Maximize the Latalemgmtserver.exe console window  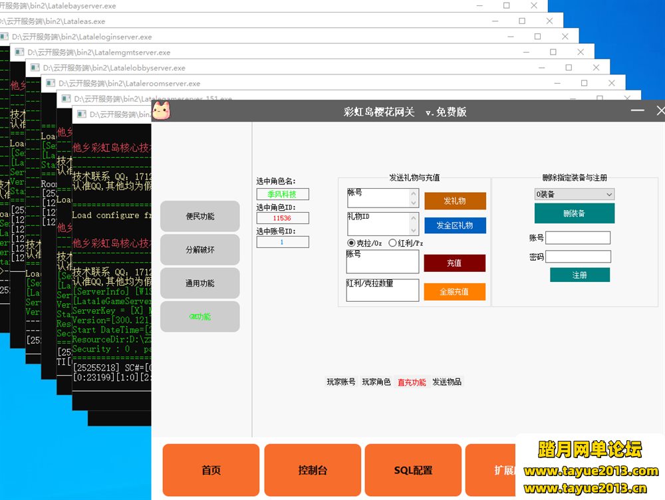coord(553,52)
